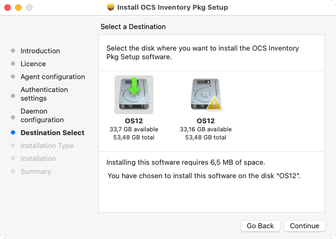Click the 33,16 GB available disk label
Screen dimensions: 336x239
click(x=206, y=129)
